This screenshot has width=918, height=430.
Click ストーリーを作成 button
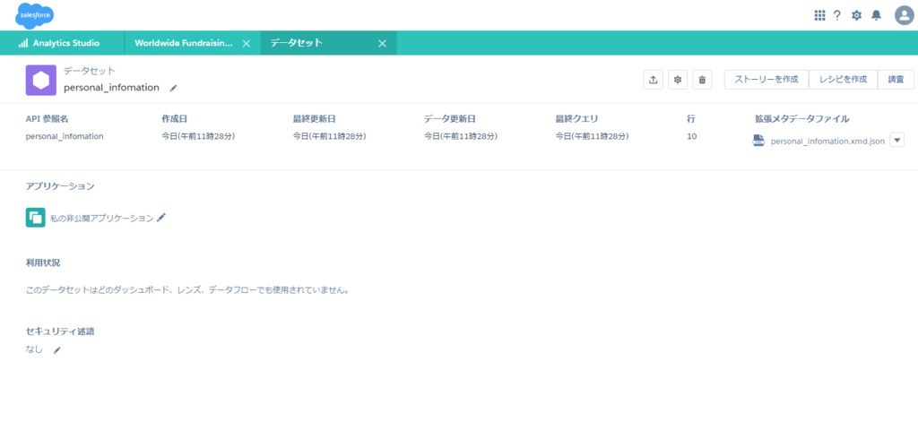[x=766, y=80]
